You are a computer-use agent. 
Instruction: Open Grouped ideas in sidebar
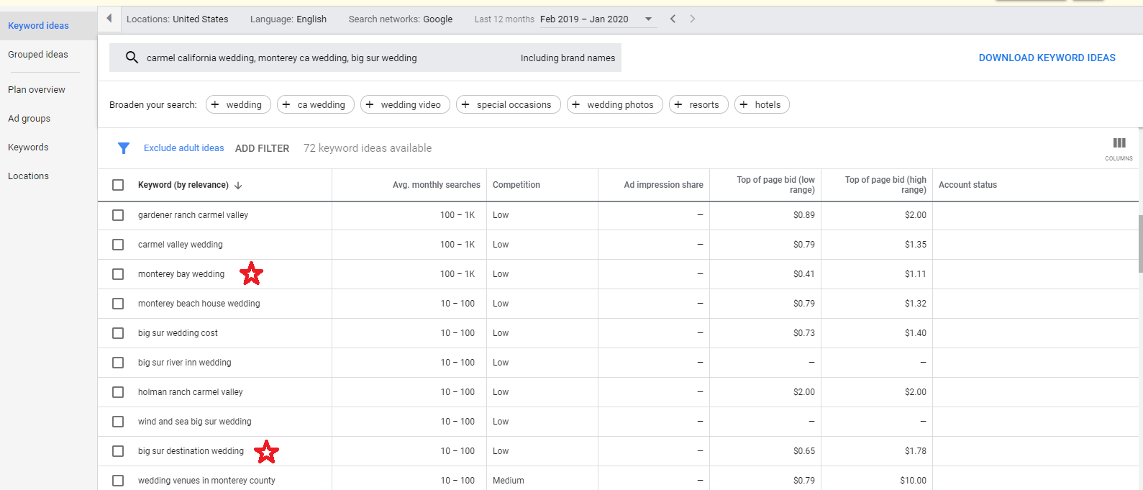[38, 54]
